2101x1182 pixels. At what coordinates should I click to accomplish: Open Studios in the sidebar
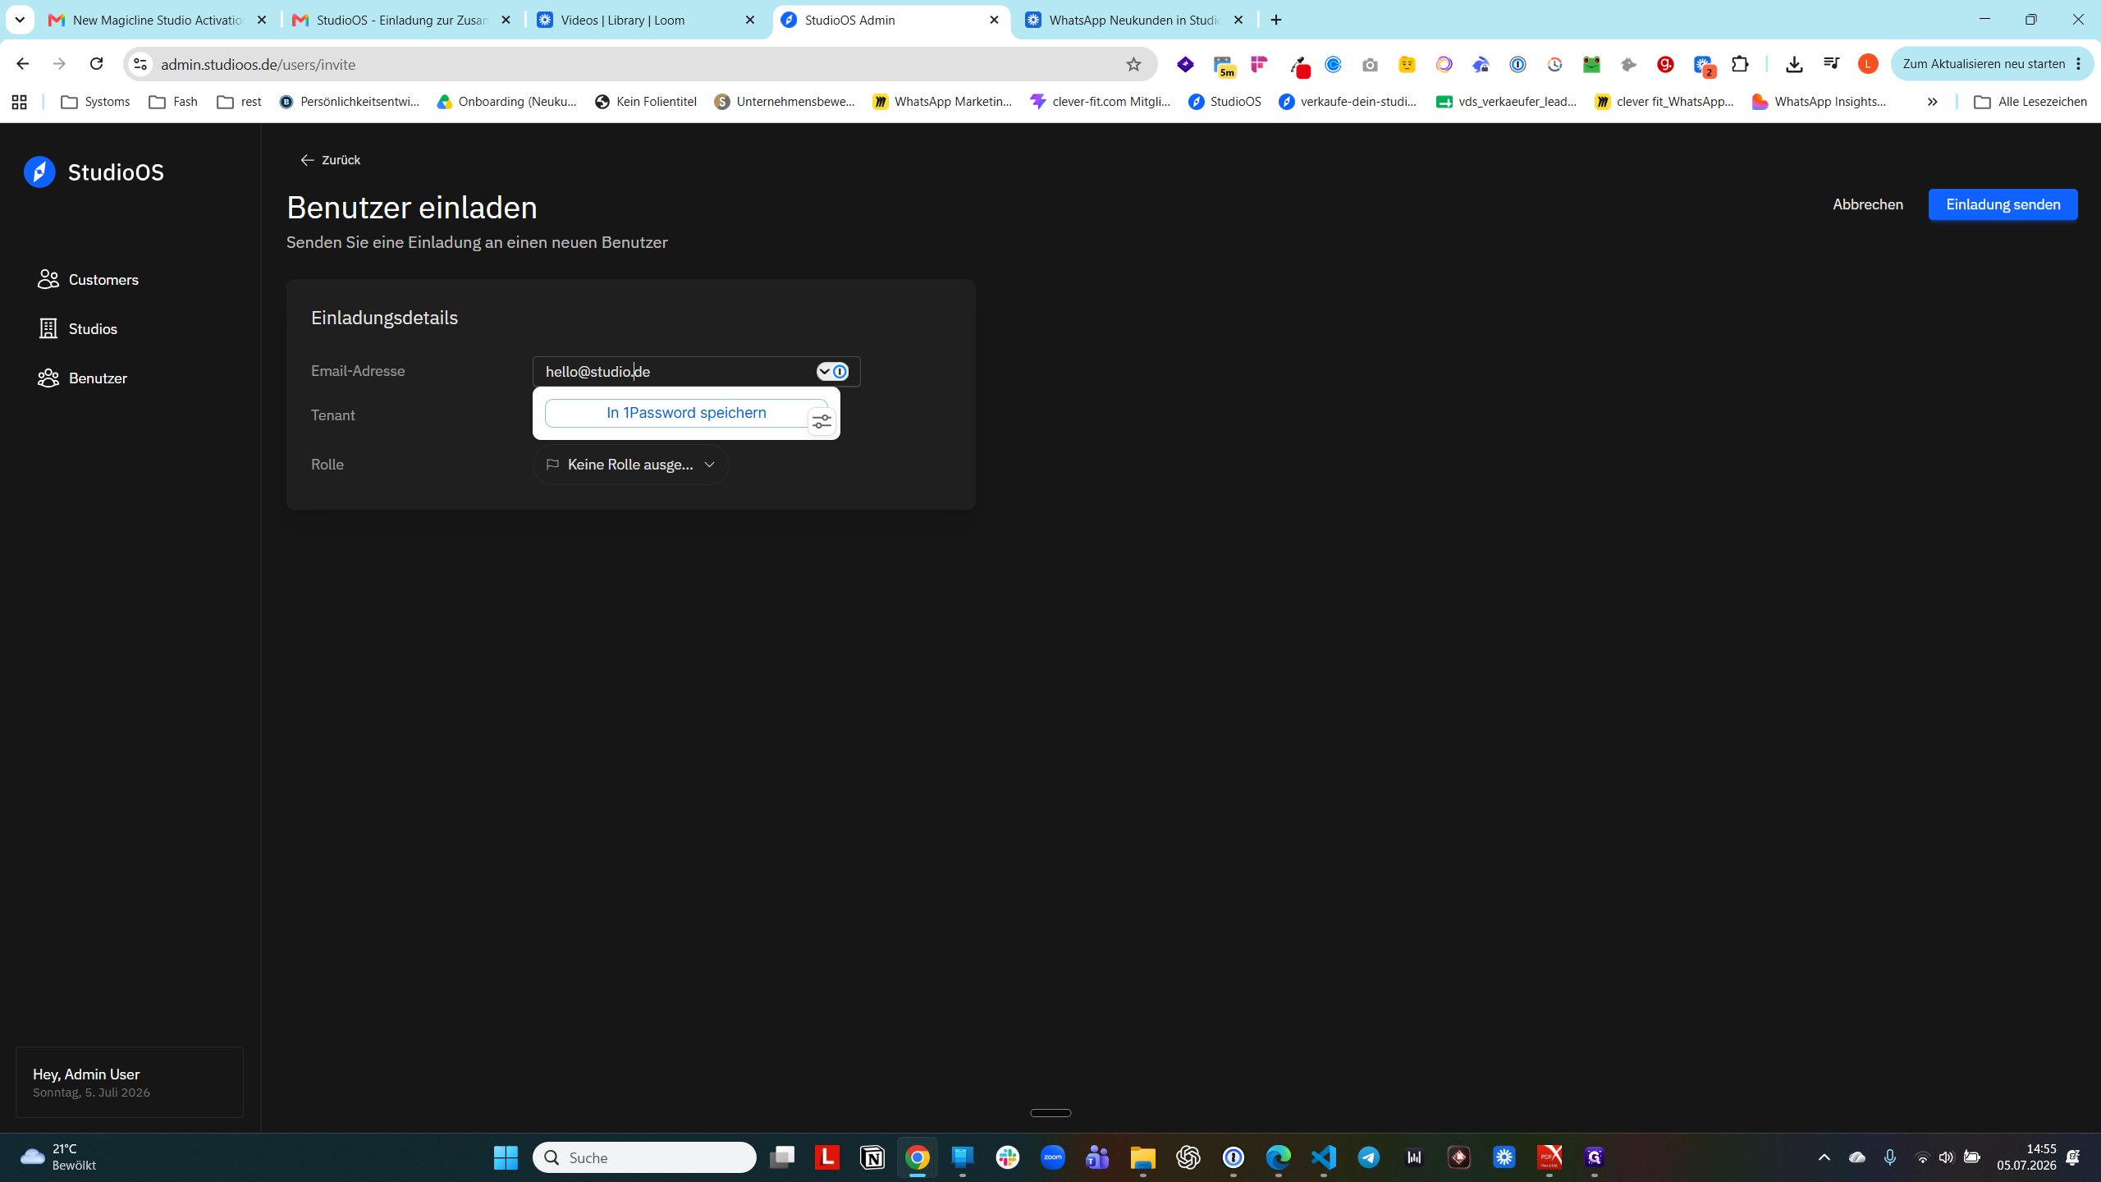coord(78,329)
